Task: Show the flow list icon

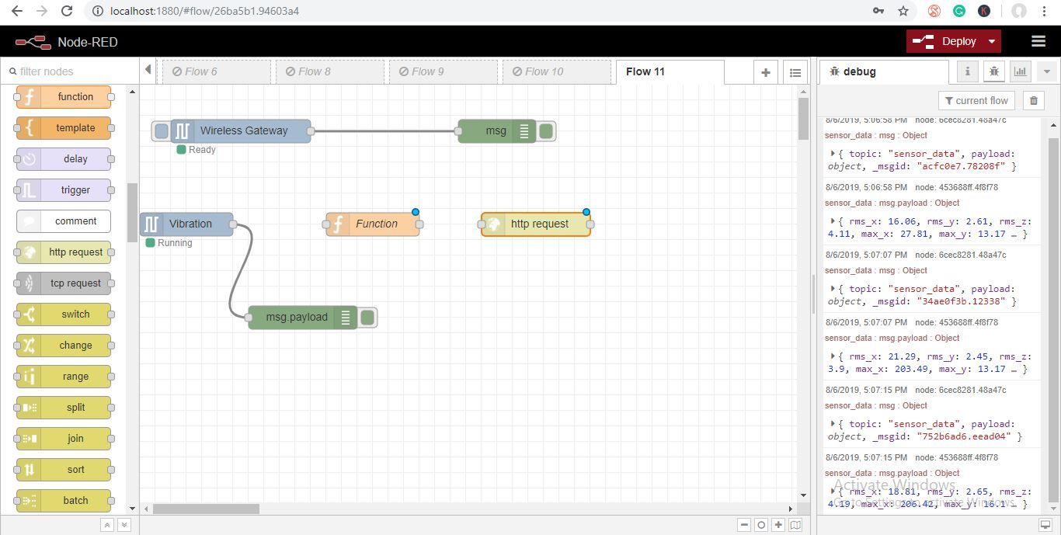Action: point(795,72)
